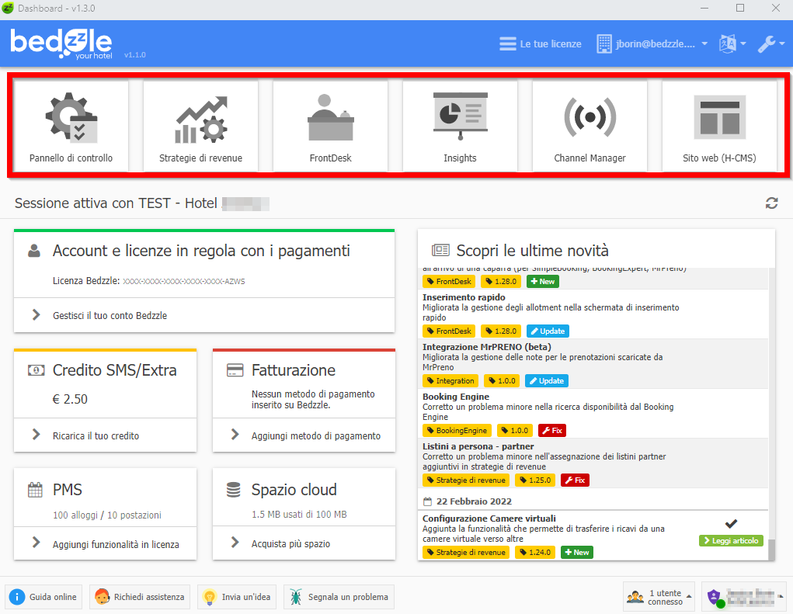Select Listini a persona - partner title
This screenshot has height=614, width=793.
click(x=478, y=446)
